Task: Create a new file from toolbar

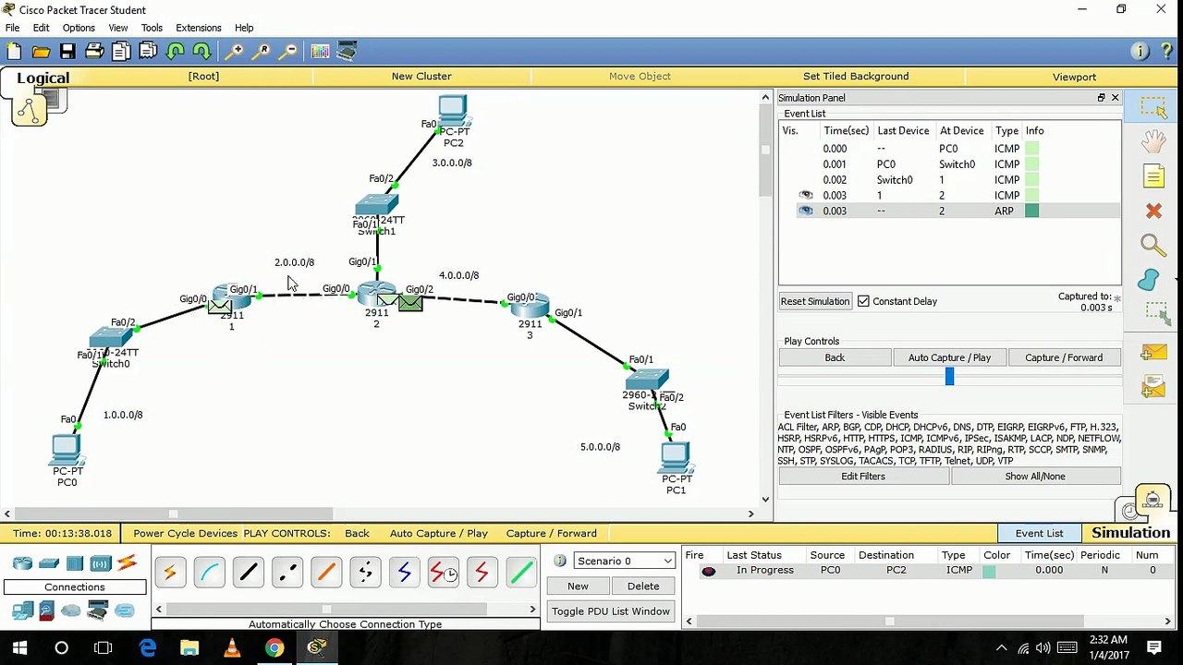Action: pyautogui.click(x=14, y=52)
